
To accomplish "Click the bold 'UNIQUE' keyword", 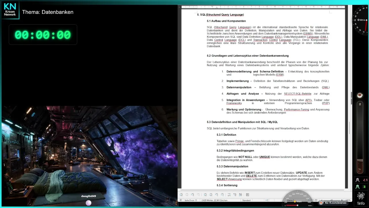I will (x=265, y=157).
